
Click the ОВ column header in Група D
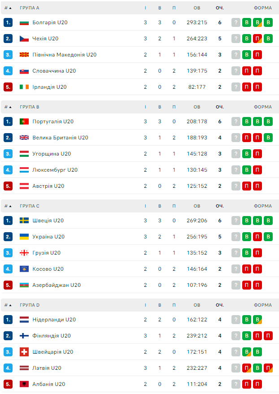click(x=197, y=305)
